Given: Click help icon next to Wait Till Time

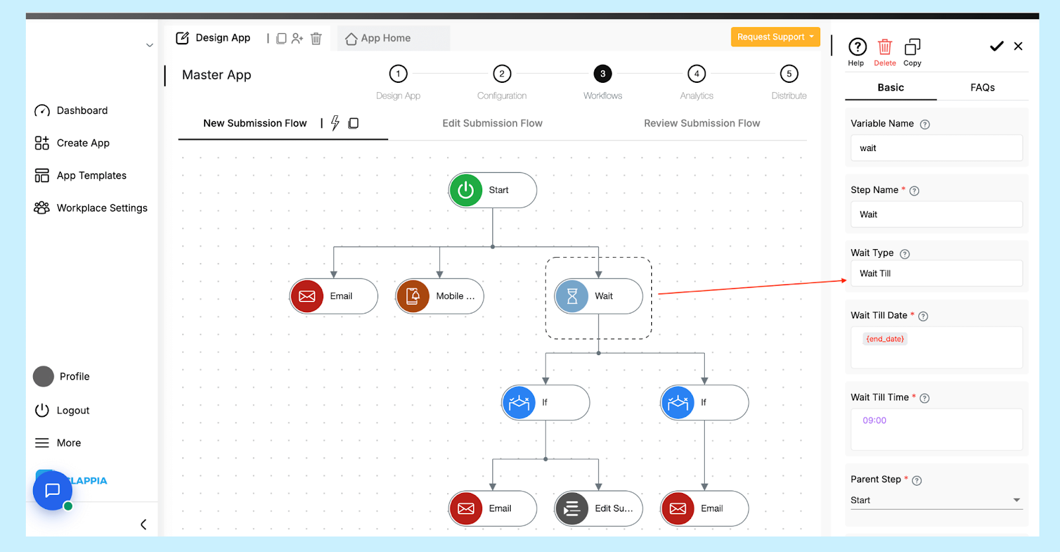Looking at the screenshot, I should 925,398.
